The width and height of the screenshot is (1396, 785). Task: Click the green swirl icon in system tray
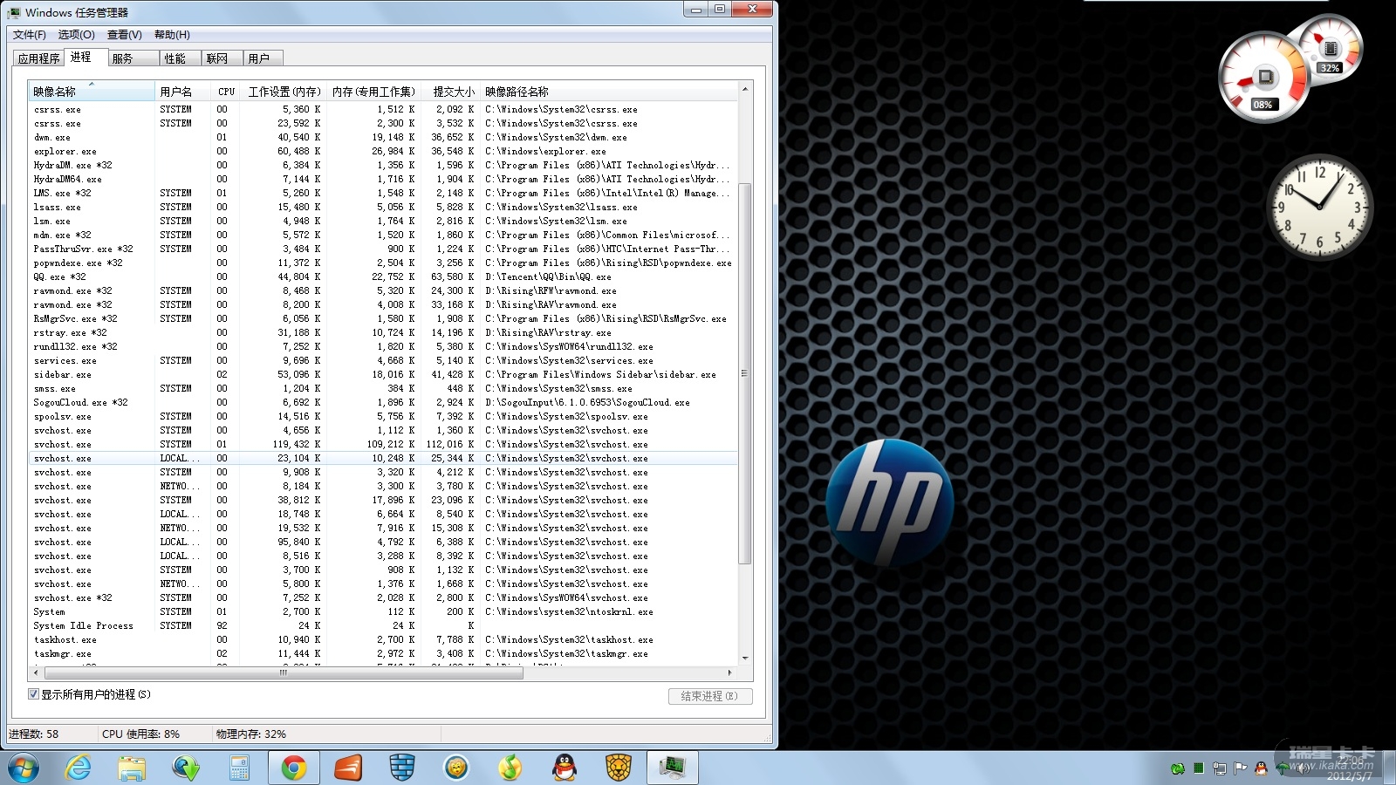(1178, 768)
